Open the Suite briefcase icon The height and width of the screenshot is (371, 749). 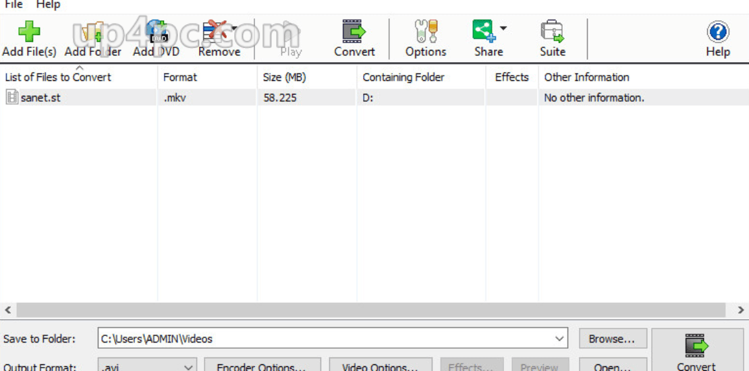552,32
